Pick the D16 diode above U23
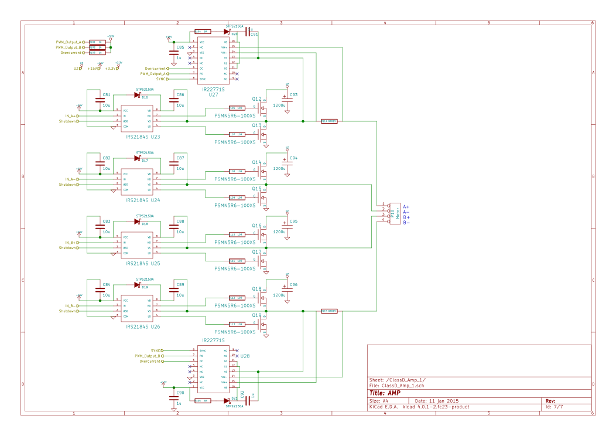616x436 pixels. (138, 95)
